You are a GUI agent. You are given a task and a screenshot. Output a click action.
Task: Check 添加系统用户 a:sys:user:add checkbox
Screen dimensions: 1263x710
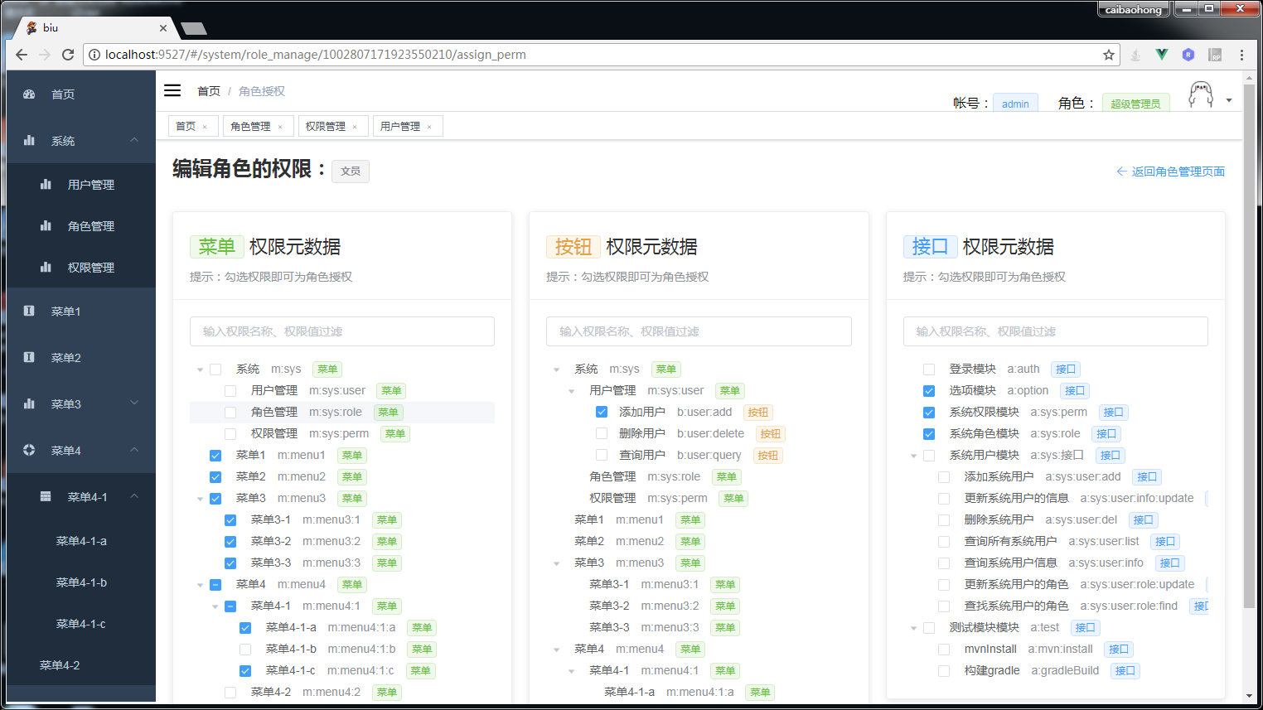point(944,477)
